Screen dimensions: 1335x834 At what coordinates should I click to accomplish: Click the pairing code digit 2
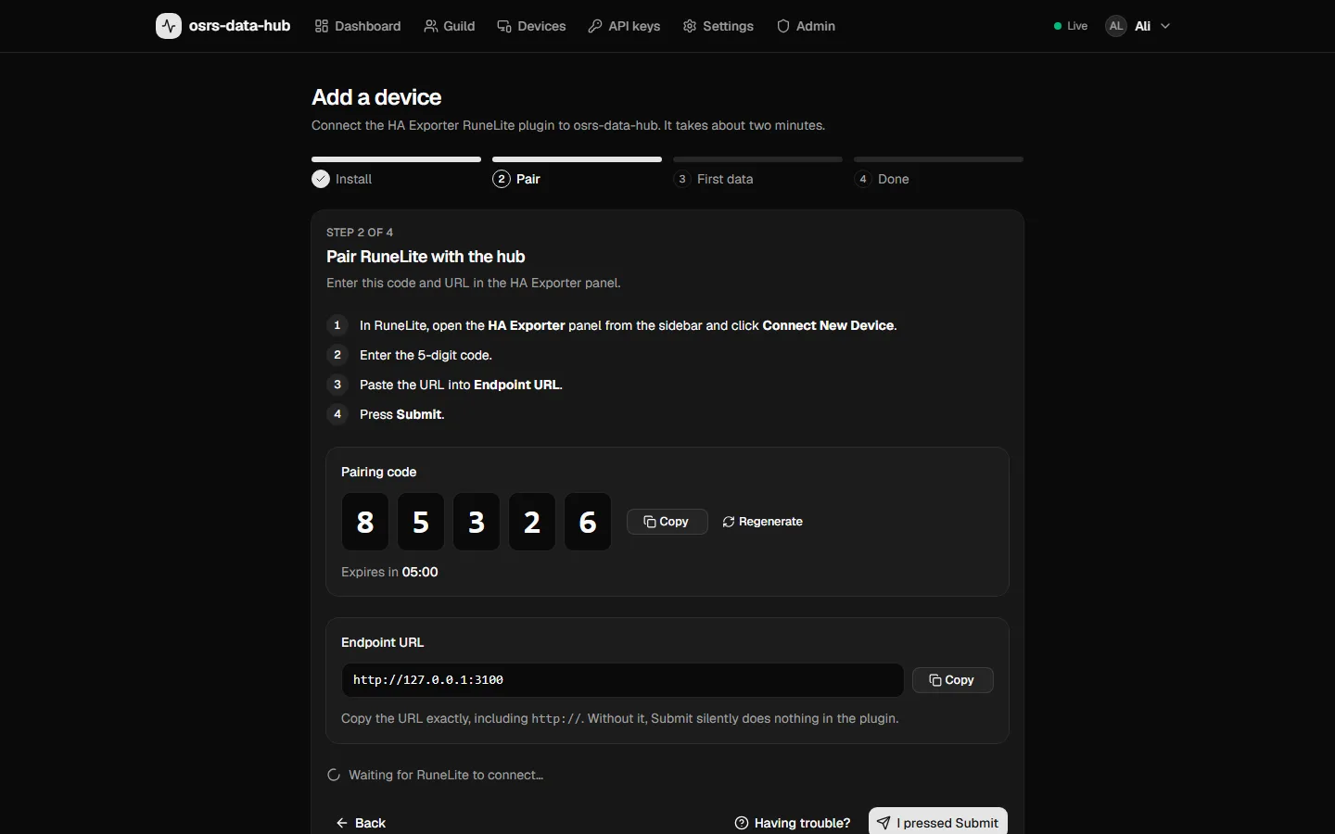(x=532, y=522)
